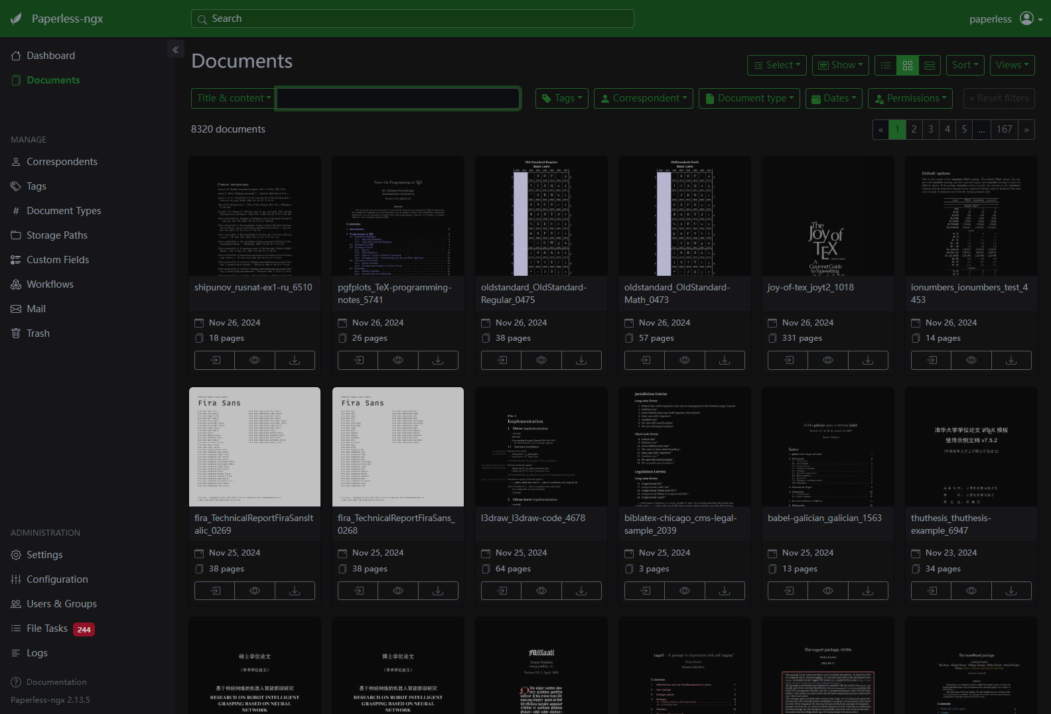Switch to list view layout

click(886, 65)
